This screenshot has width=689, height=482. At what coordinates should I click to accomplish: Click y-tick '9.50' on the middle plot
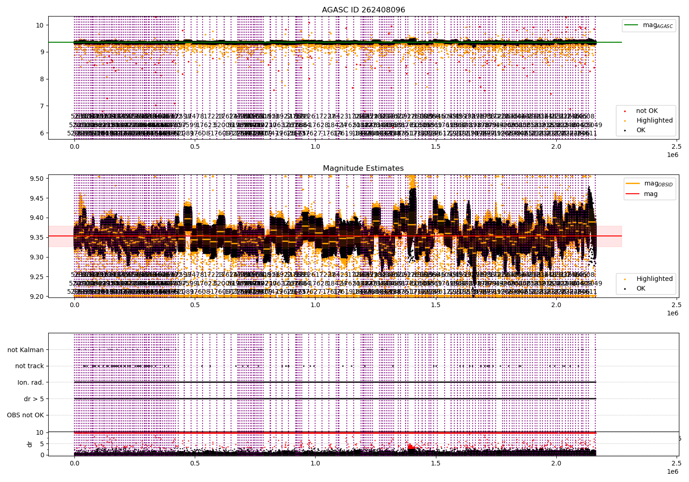pyautogui.click(x=37, y=179)
